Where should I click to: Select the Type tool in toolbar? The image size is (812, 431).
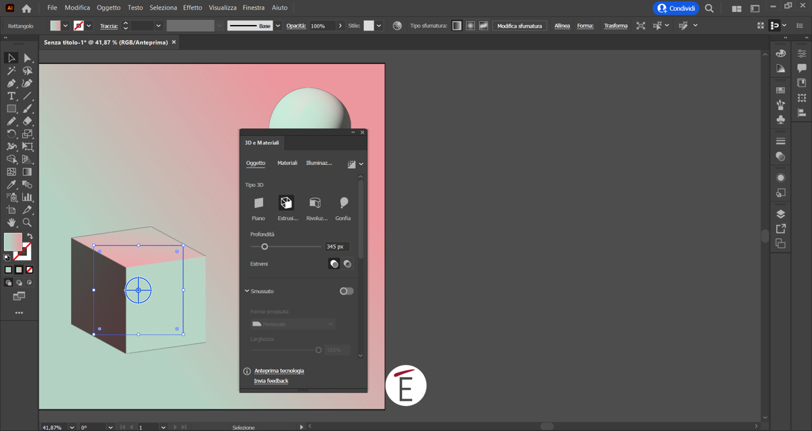point(12,96)
